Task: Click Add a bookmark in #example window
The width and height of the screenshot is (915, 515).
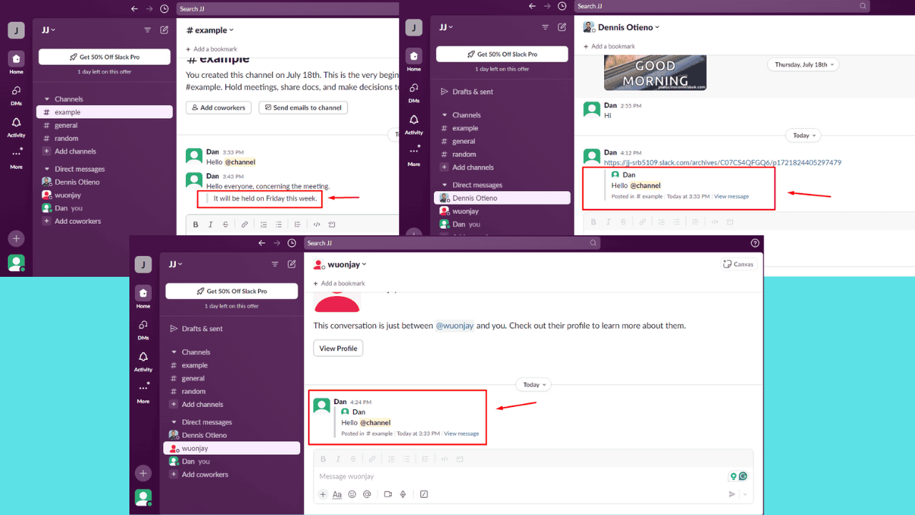Action: [x=212, y=49]
